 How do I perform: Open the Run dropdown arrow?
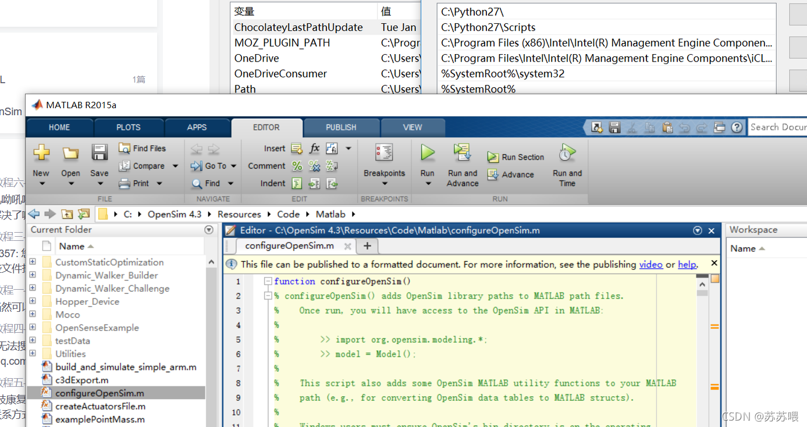[x=428, y=184]
